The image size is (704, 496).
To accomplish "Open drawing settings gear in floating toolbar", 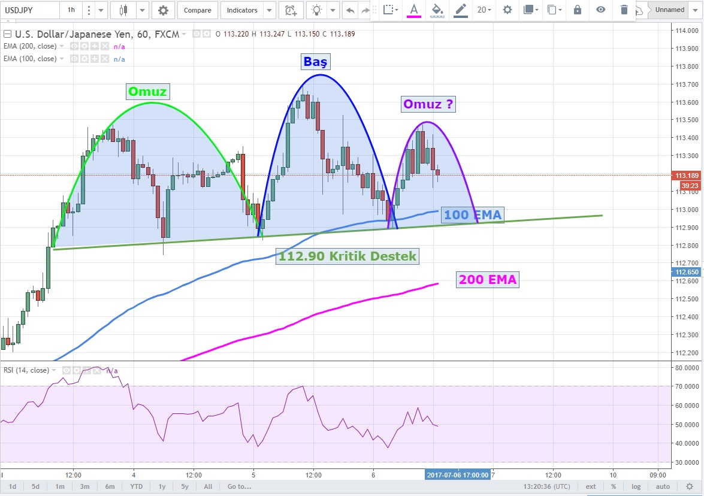I will pos(507,10).
